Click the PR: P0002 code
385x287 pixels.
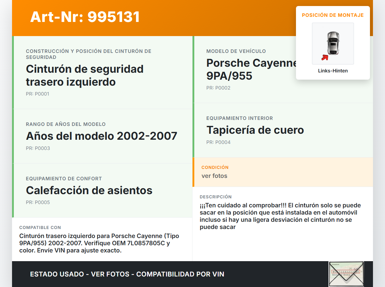click(x=218, y=88)
